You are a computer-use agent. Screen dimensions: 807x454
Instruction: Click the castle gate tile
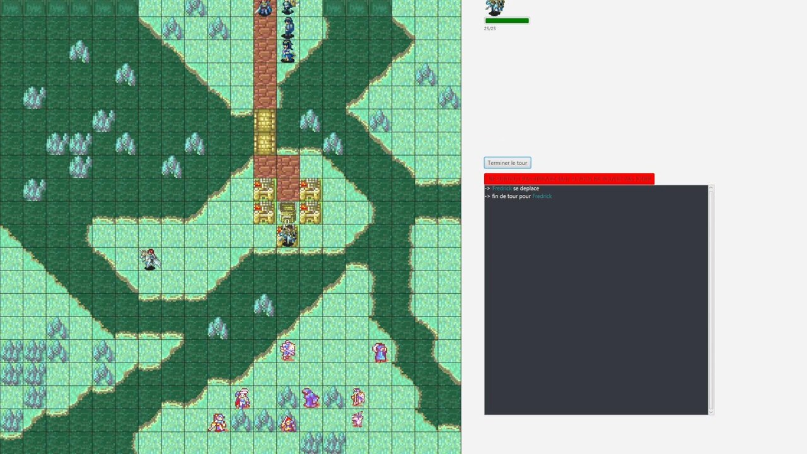tap(287, 212)
